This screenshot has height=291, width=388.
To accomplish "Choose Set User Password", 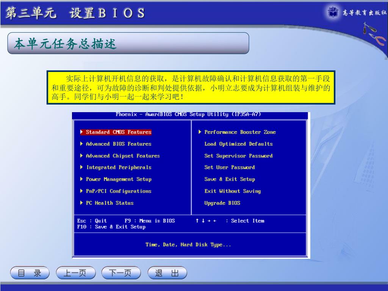I will (230, 167).
